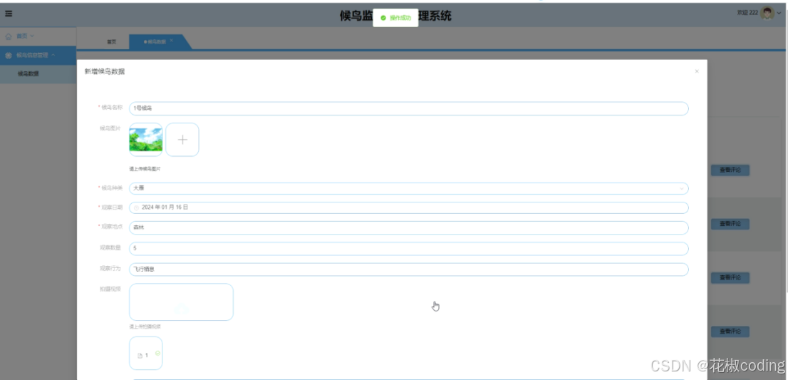788x380 pixels.
Task: Click 候鸟信息管理 sidebar menu label
Action: pyautogui.click(x=33, y=56)
